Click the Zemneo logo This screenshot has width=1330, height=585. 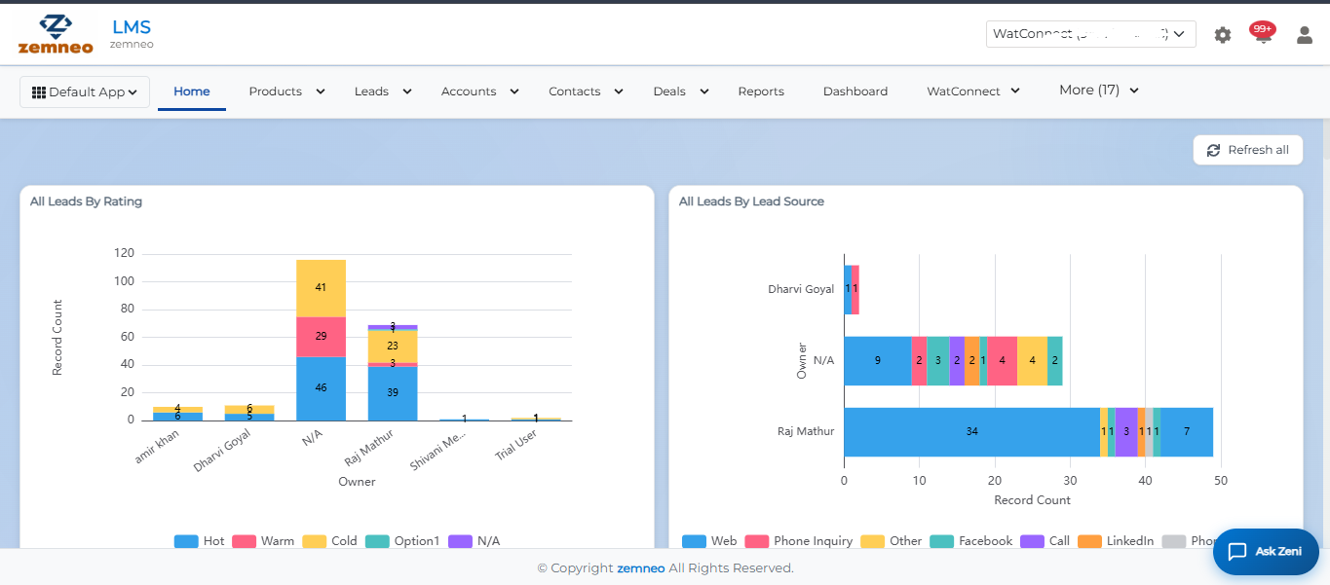click(x=56, y=34)
